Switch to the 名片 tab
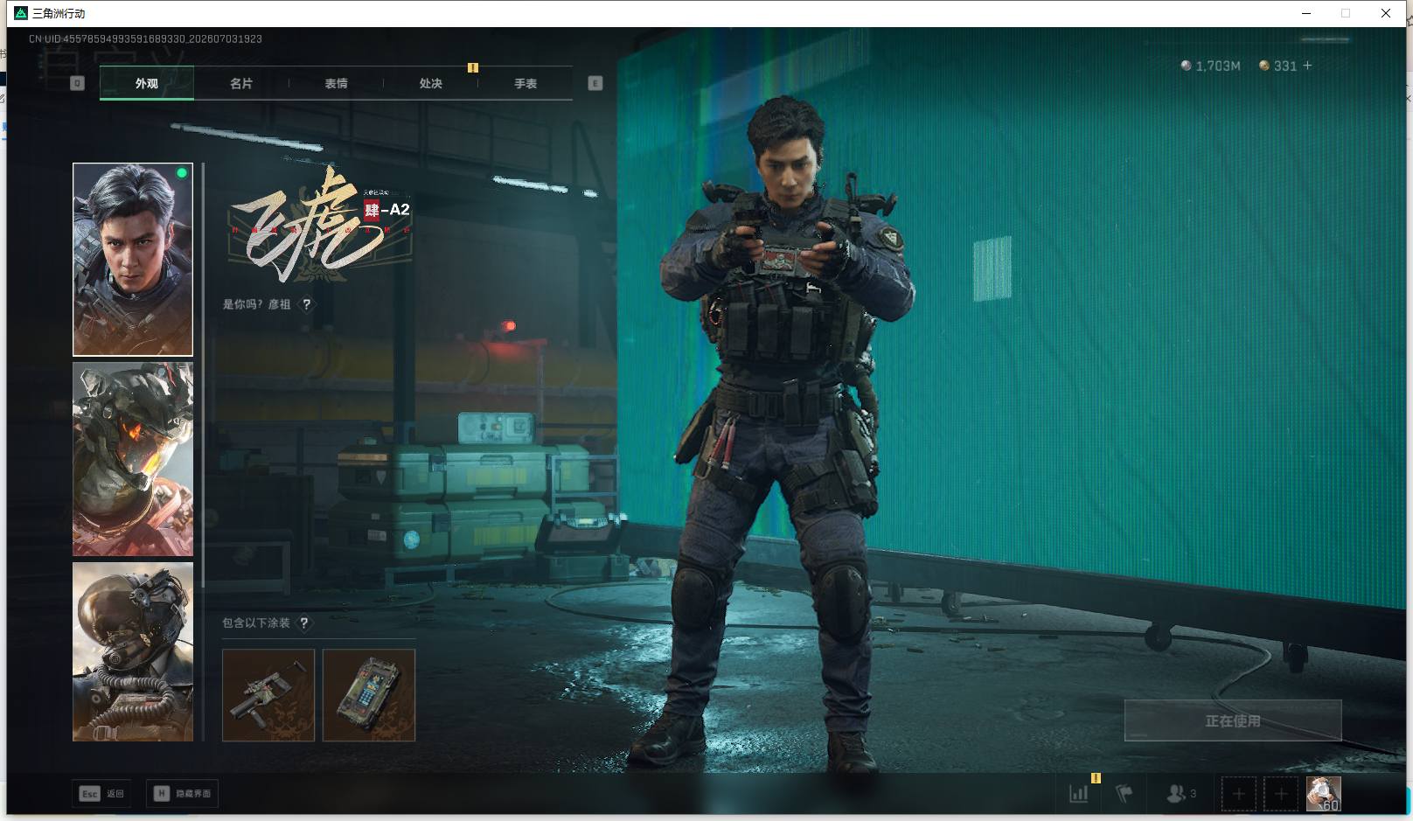 point(241,83)
